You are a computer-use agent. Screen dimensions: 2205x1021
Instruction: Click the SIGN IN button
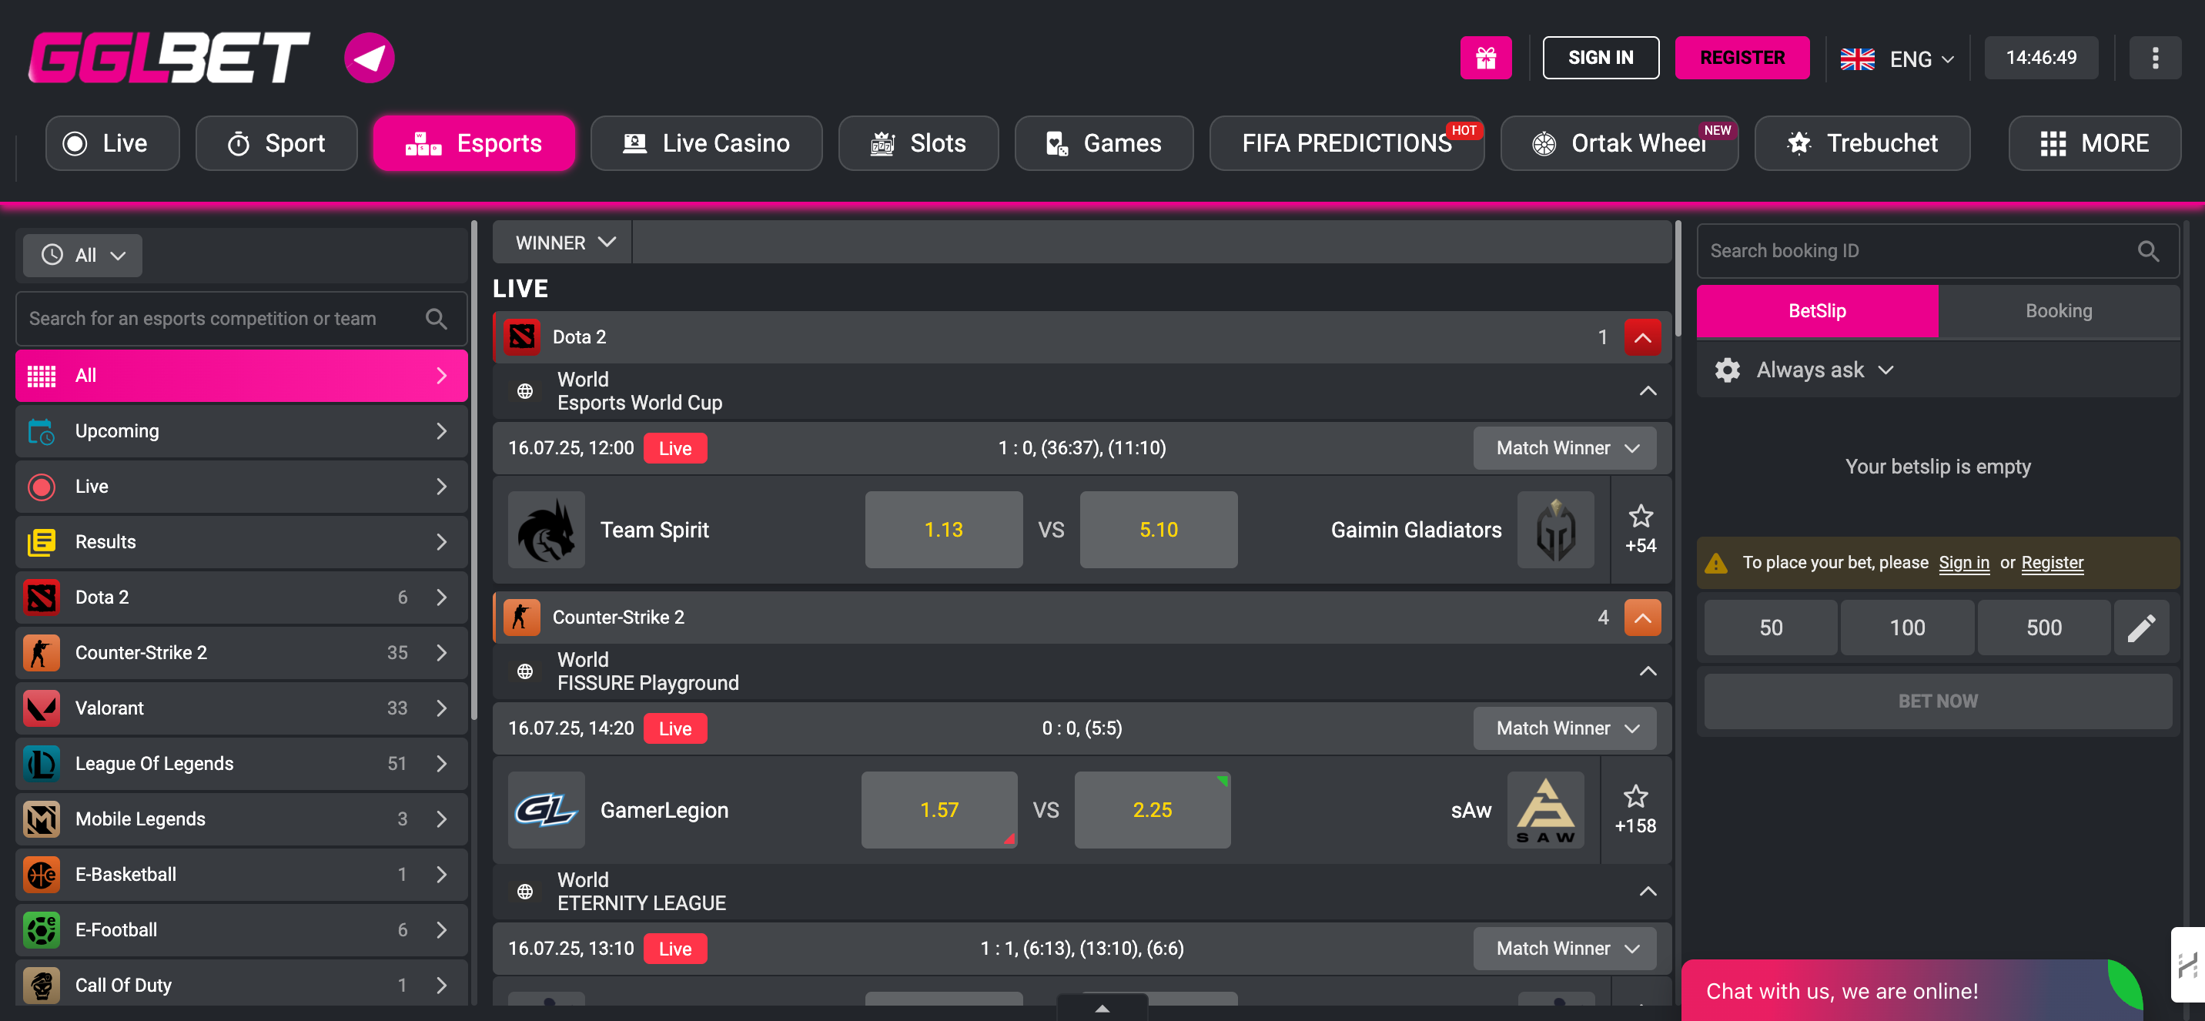click(x=1600, y=57)
